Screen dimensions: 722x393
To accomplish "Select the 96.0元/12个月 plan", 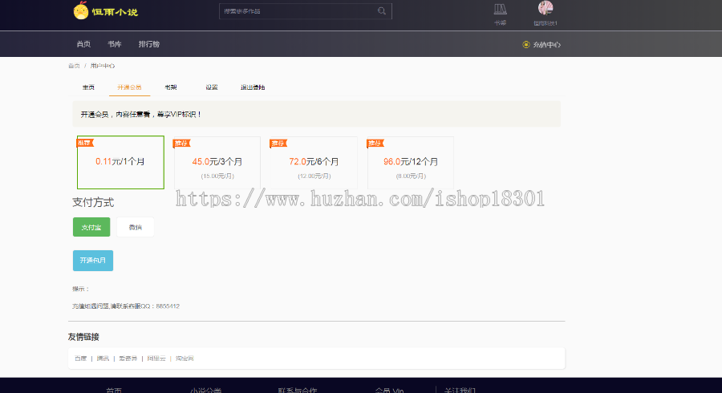I will [x=411, y=162].
